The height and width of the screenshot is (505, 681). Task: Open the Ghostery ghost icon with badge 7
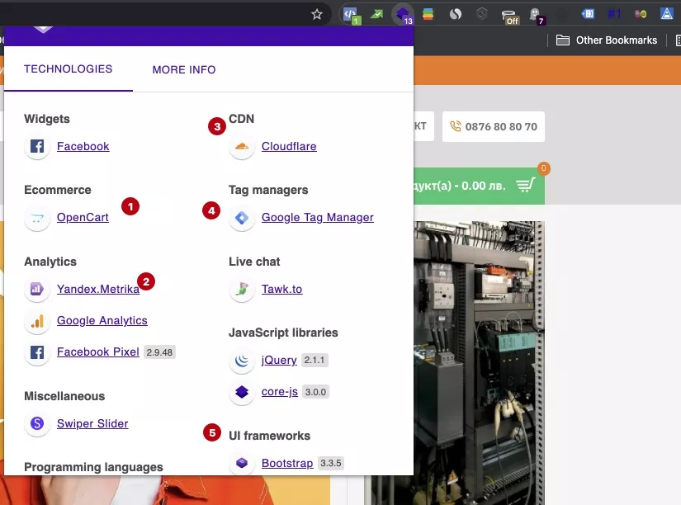(537, 16)
